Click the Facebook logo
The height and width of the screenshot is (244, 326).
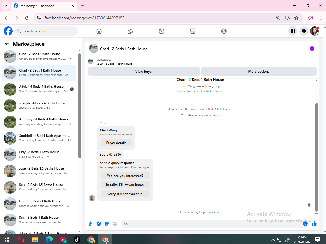(8, 31)
